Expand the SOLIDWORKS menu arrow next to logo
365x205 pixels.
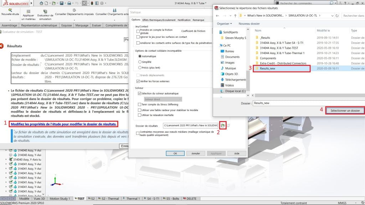pyautogui.click(x=31, y=3)
